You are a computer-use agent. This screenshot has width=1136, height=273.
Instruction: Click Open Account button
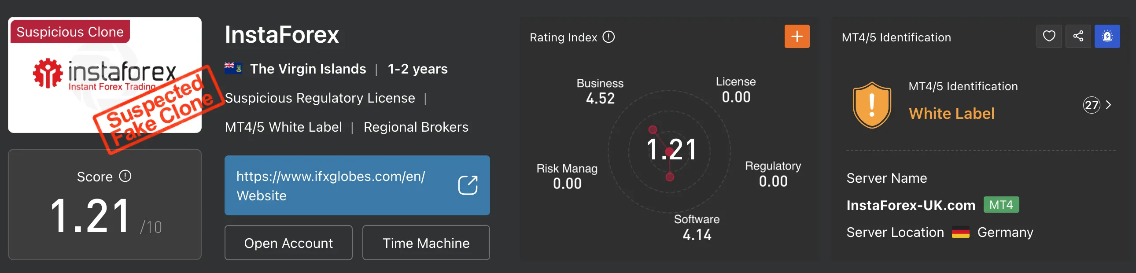pyautogui.click(x=288, y=243)
